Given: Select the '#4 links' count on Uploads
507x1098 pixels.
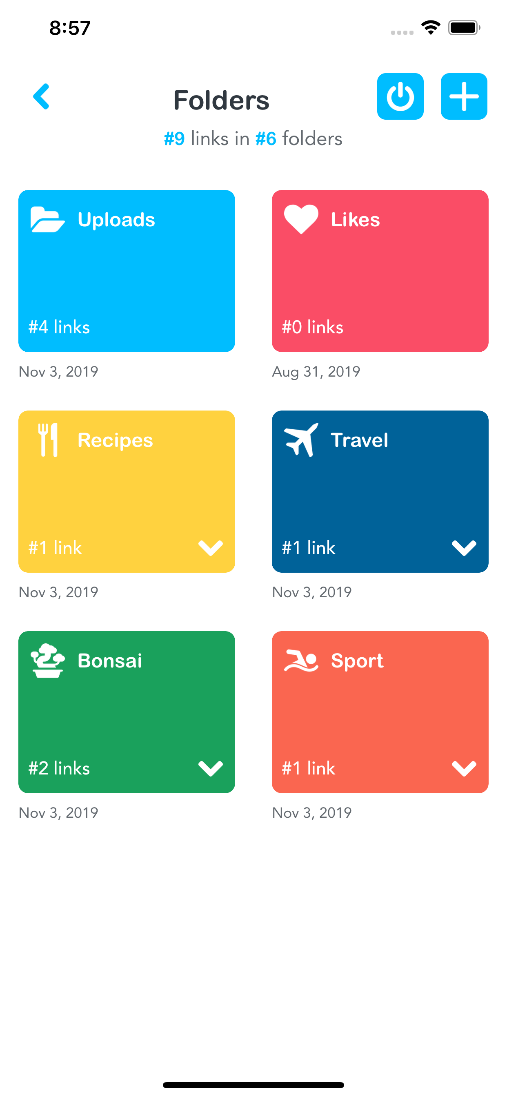Looking at the screenshot, I should (59, 327).
